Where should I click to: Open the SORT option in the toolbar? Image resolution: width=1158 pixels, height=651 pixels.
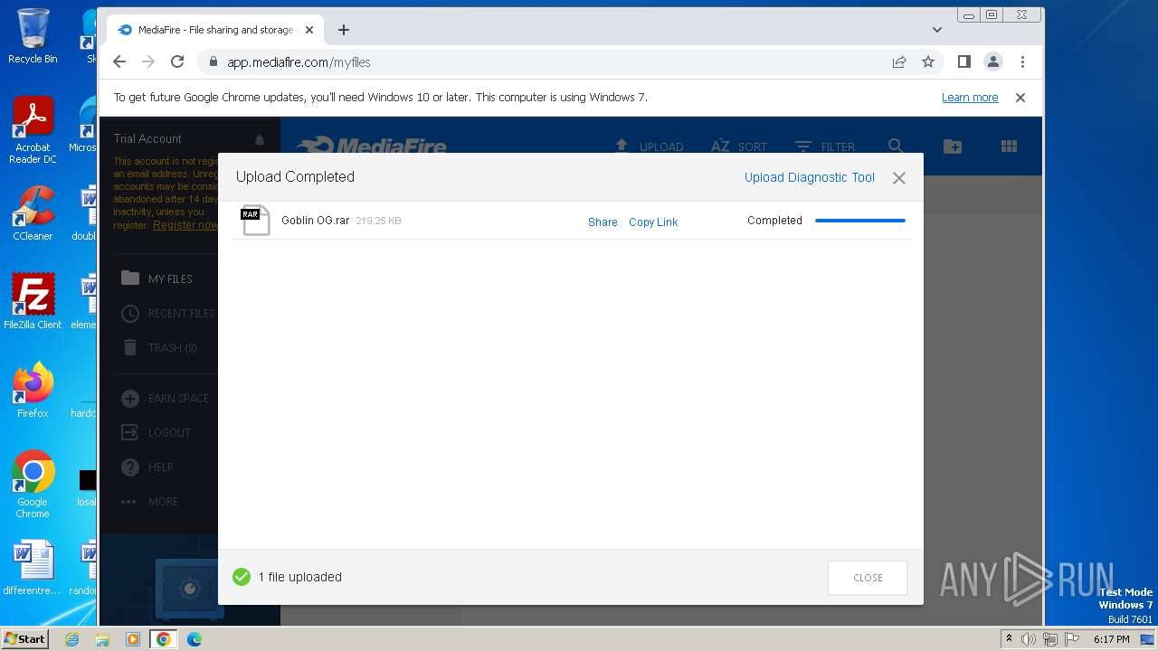click(x=738, y=146)
